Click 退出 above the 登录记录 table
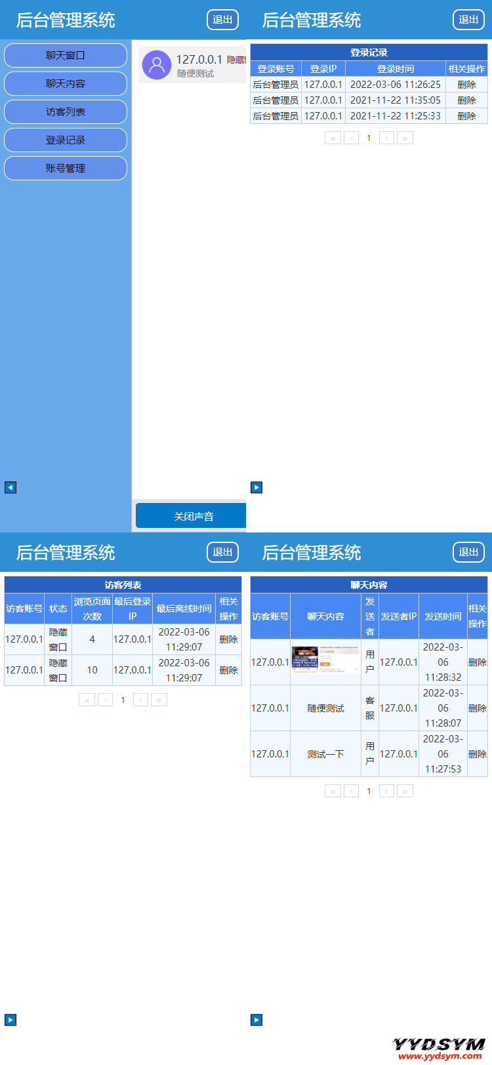The width and height of the screenshot is (492, 1065). point(468,20)
